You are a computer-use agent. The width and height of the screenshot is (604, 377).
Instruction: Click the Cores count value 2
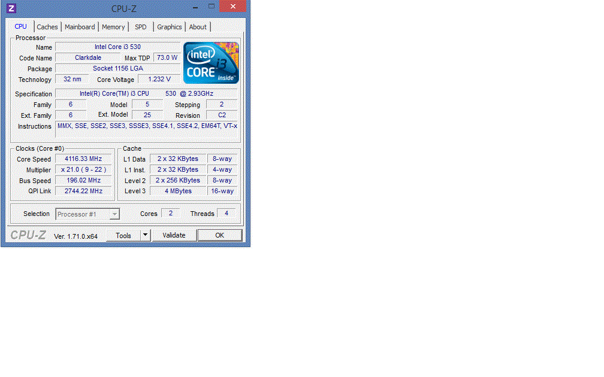tap(171, 213)
